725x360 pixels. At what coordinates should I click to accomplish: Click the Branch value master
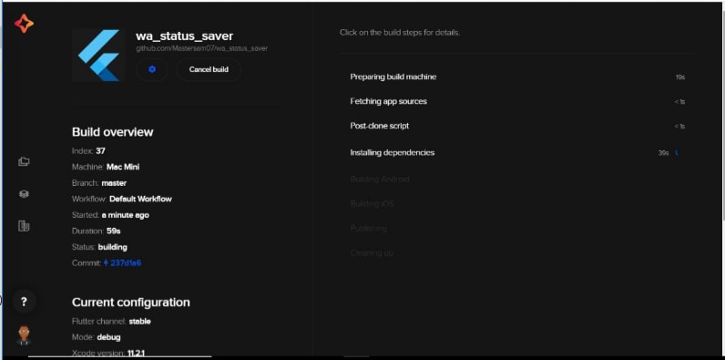(114, 183)
